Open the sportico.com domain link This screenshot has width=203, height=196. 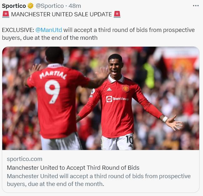[x=25, y=159]
